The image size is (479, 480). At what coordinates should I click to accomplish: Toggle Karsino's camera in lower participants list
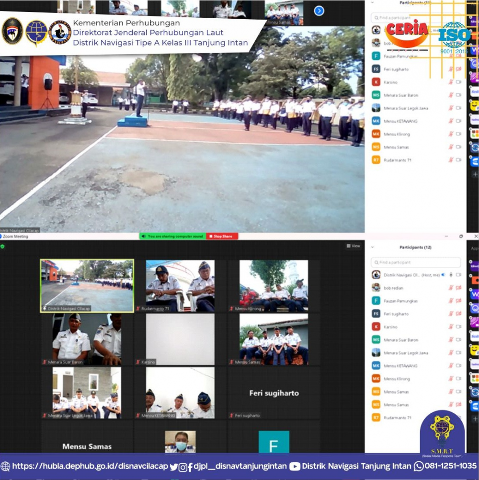(458, 327)
